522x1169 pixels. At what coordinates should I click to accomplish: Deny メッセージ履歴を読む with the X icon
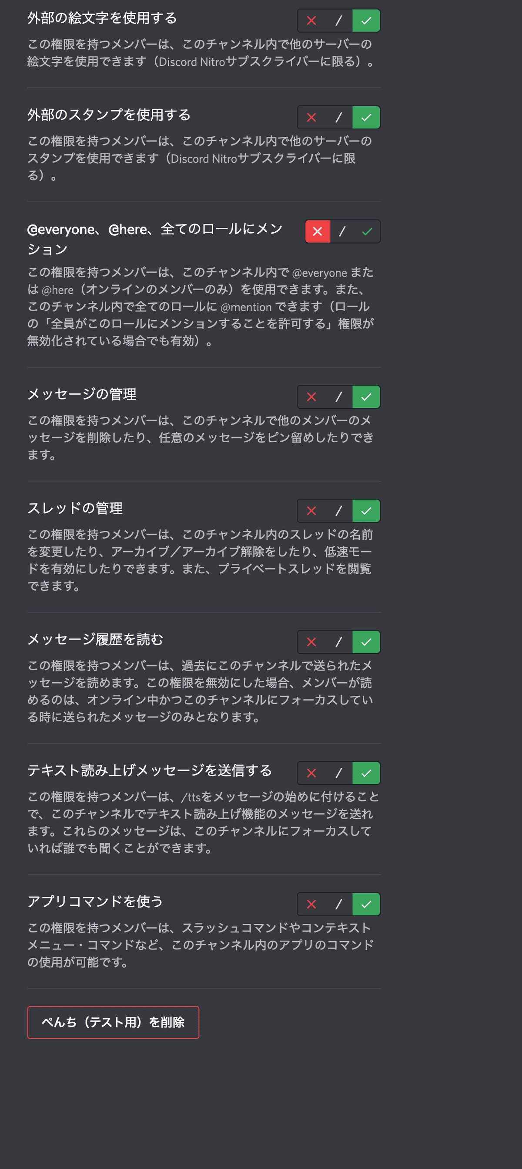311,642
